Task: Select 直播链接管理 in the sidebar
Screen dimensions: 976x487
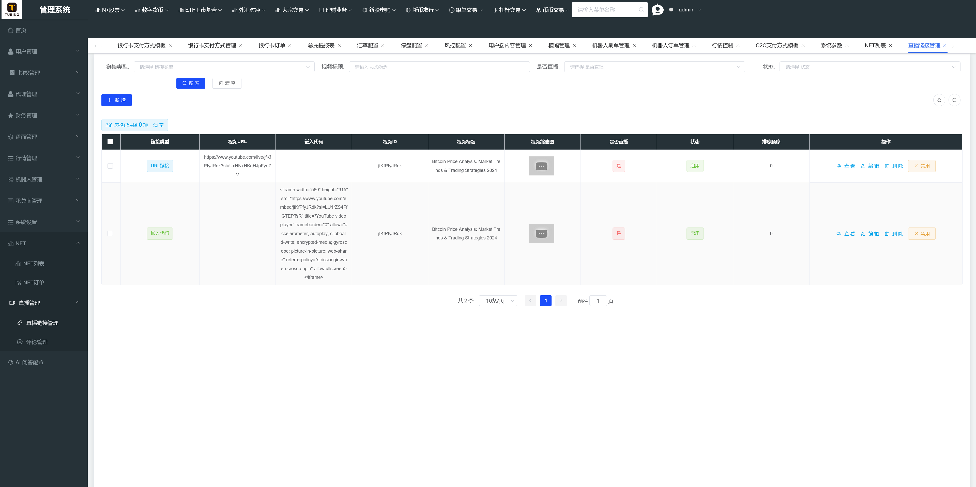Action: [x=43, y=323]
